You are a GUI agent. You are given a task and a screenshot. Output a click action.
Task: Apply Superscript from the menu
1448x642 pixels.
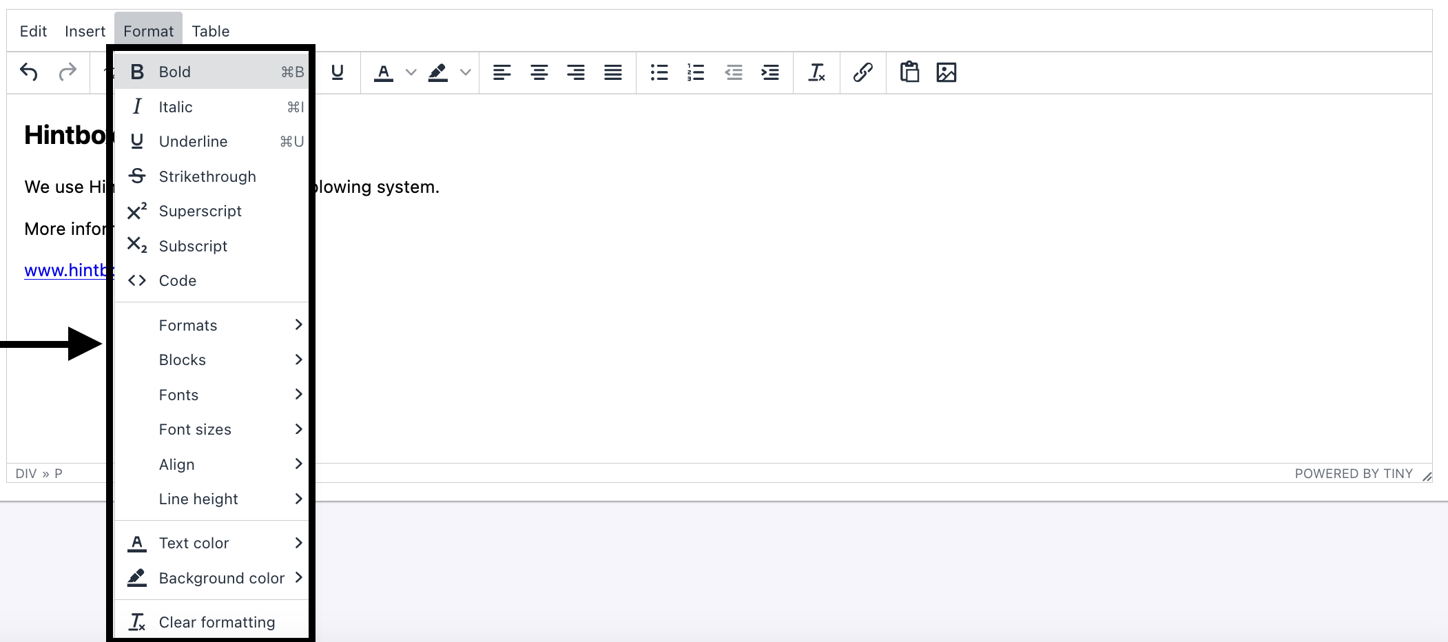click(x=211, y=211)
